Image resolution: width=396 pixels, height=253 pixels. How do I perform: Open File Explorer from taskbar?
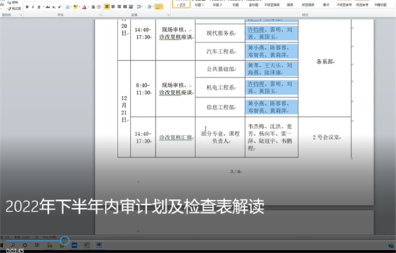pyautogui.click(x=49, y=245)
